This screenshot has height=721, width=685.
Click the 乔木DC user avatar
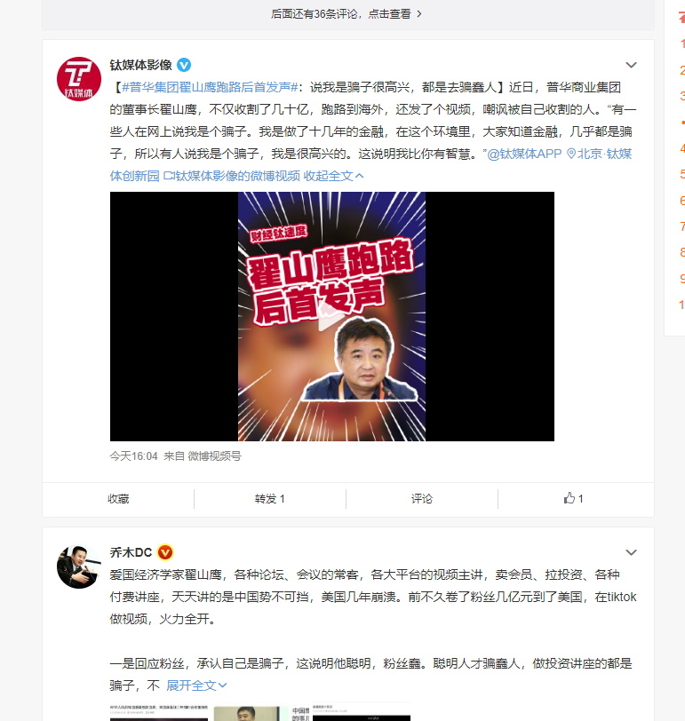79,566
